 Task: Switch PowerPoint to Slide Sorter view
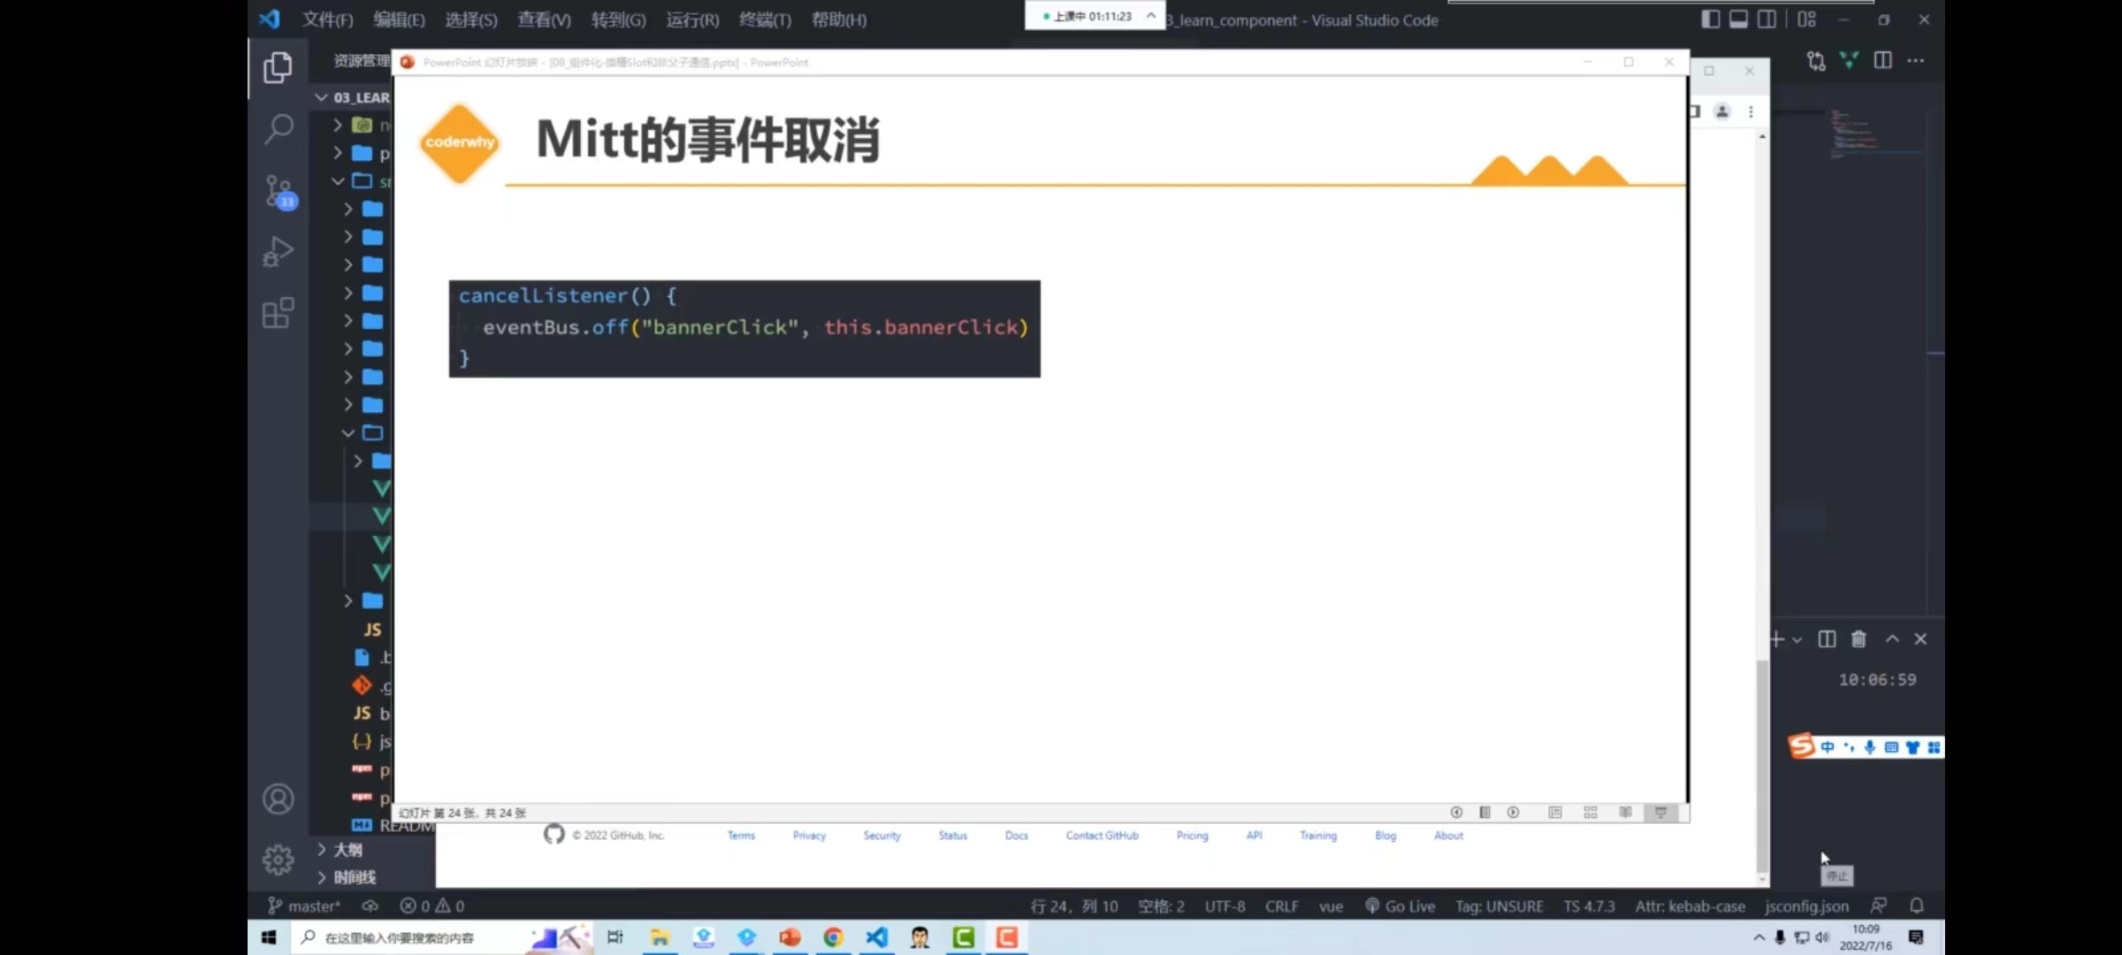click(x=1591, y=813)
